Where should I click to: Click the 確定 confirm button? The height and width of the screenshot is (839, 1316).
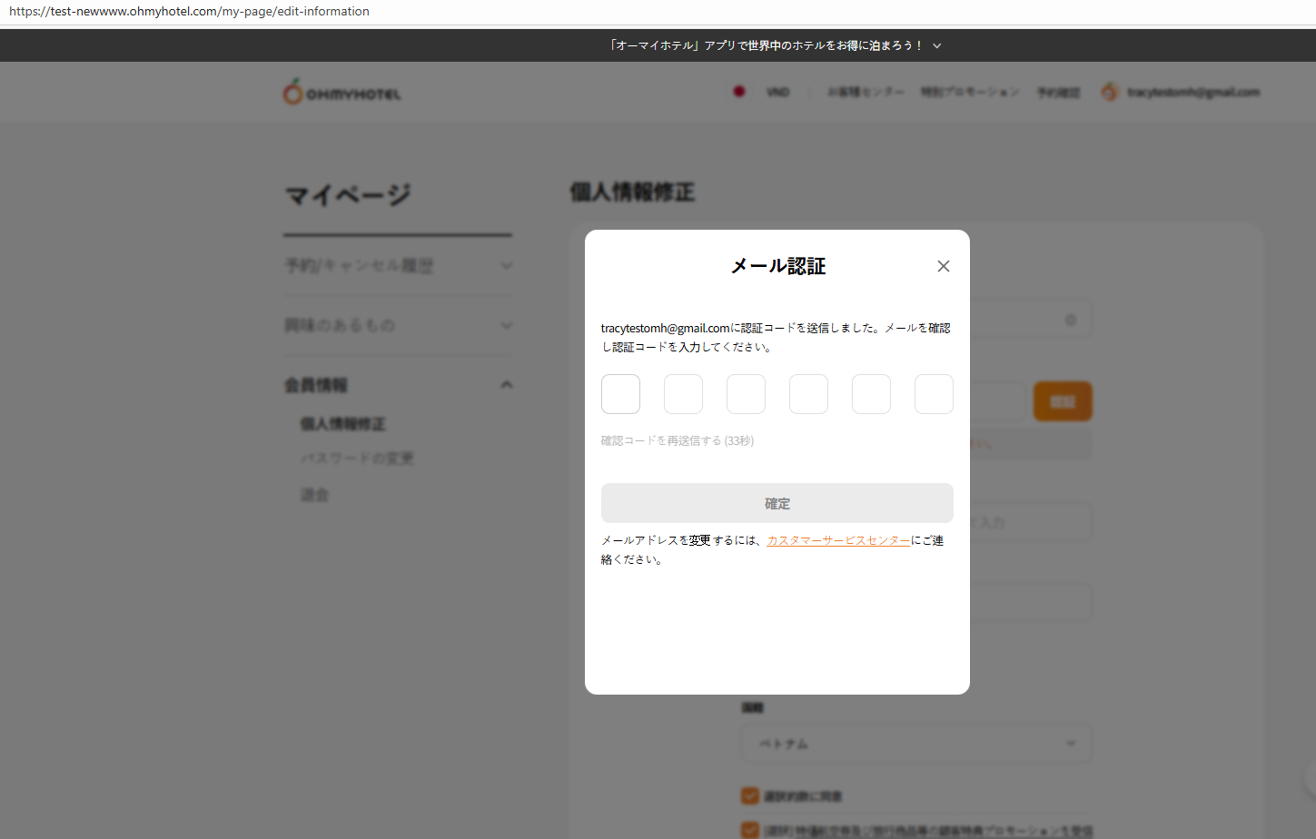777,503
